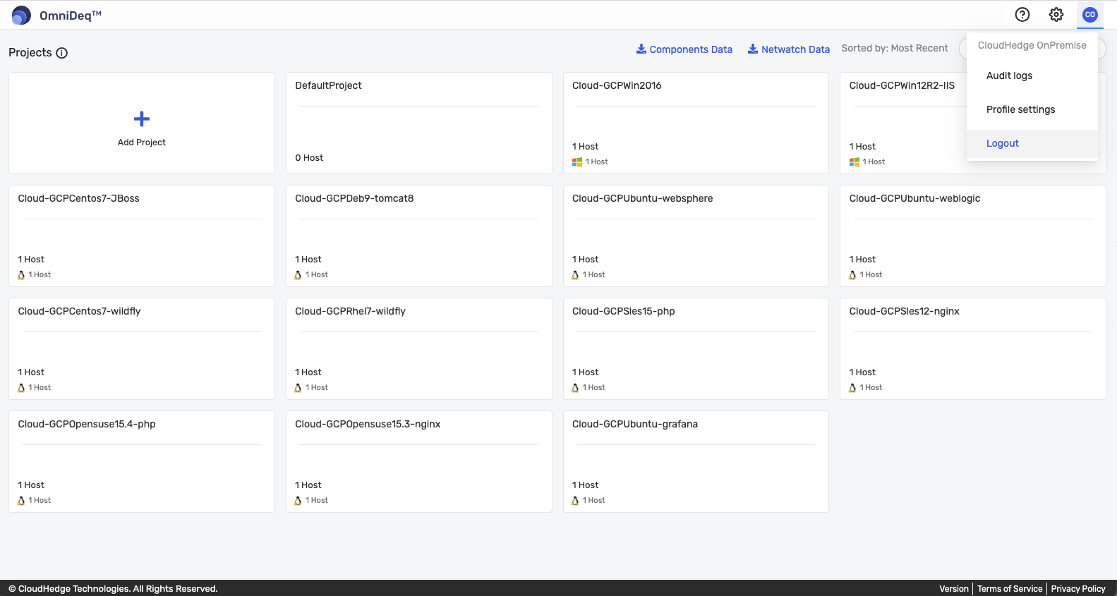Image resolution: width=1117 pixels, height=596 pixels.
Task: Open Terms of Service footer link
Action: click(1010, 589)
